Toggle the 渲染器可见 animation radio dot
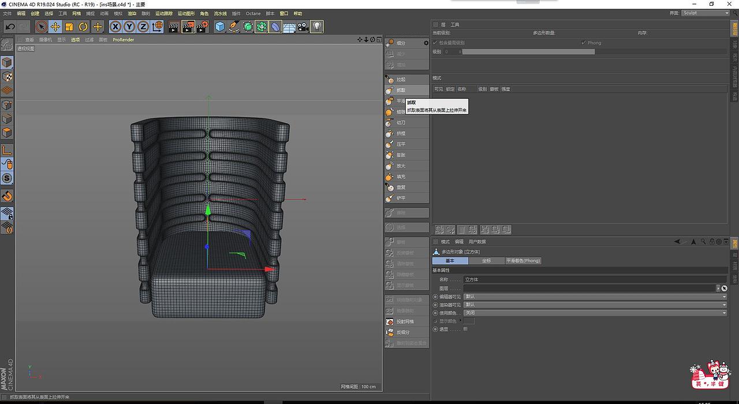This screenshot has height=404, width=739. [435, 305]
